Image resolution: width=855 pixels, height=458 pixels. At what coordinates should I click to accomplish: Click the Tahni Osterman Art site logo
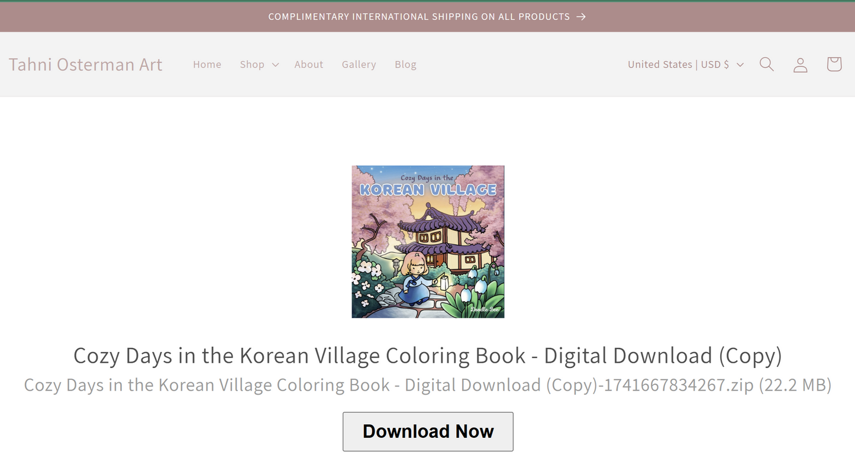85,64
